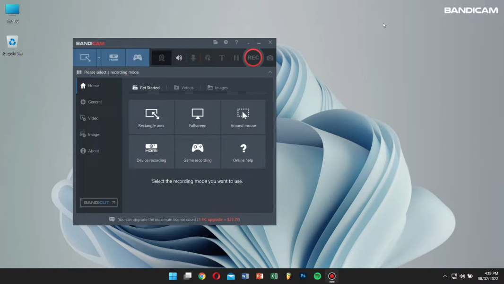The width and height of the screenshot is (504, 284).
Task: Launch Bandicut via the BANDICUT button
Action: point(99,203)
